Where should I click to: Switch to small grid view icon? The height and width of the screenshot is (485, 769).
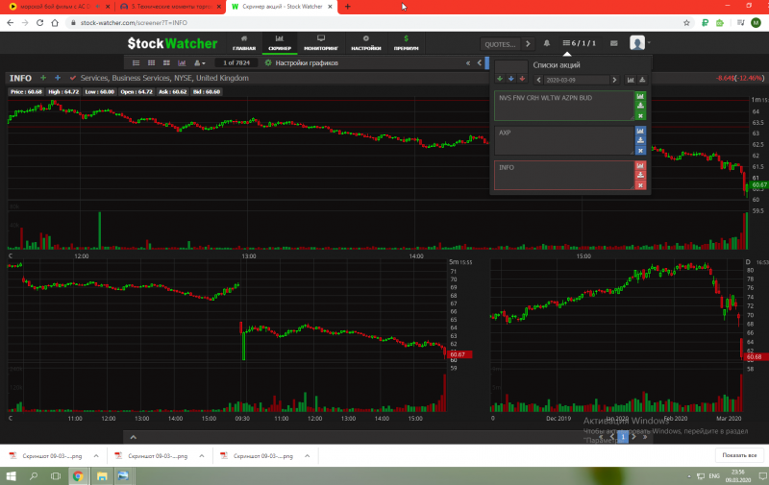152,62
